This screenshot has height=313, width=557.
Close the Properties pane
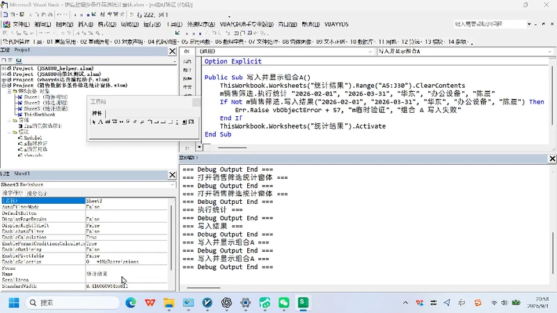tap(172, 175)
